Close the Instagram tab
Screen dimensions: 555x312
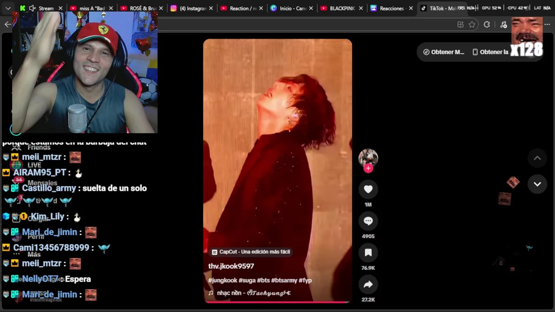tap(211, 8)
